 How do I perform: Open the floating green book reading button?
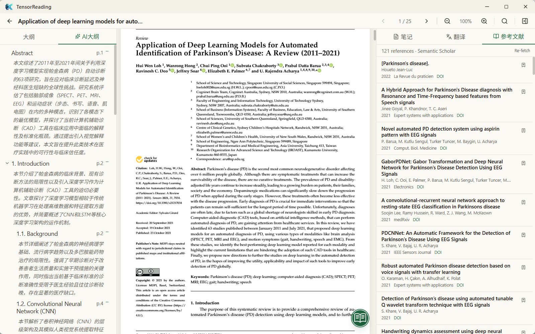[x=360, y=318]
